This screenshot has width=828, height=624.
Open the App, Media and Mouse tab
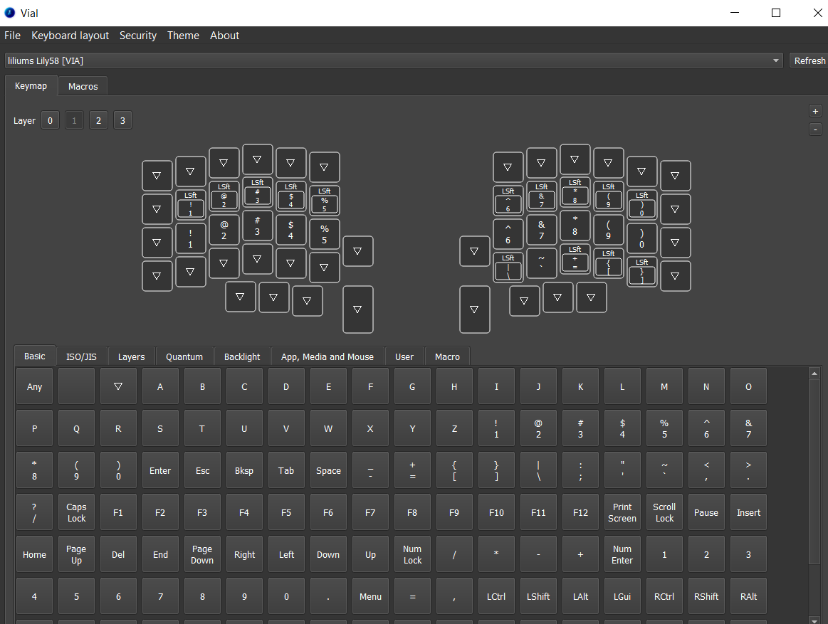click(327, 357)
